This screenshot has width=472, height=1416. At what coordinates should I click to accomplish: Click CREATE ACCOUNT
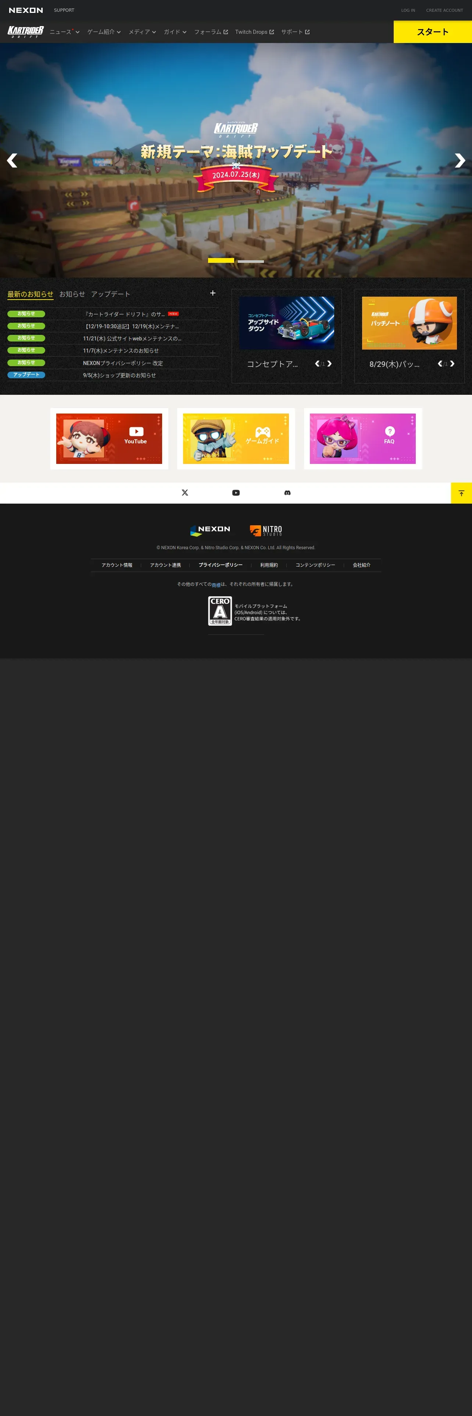[x=444, y=10]
